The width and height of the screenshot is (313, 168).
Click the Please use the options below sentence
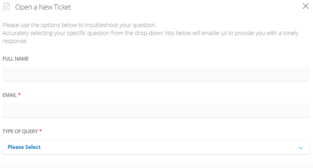click(79, 25)
